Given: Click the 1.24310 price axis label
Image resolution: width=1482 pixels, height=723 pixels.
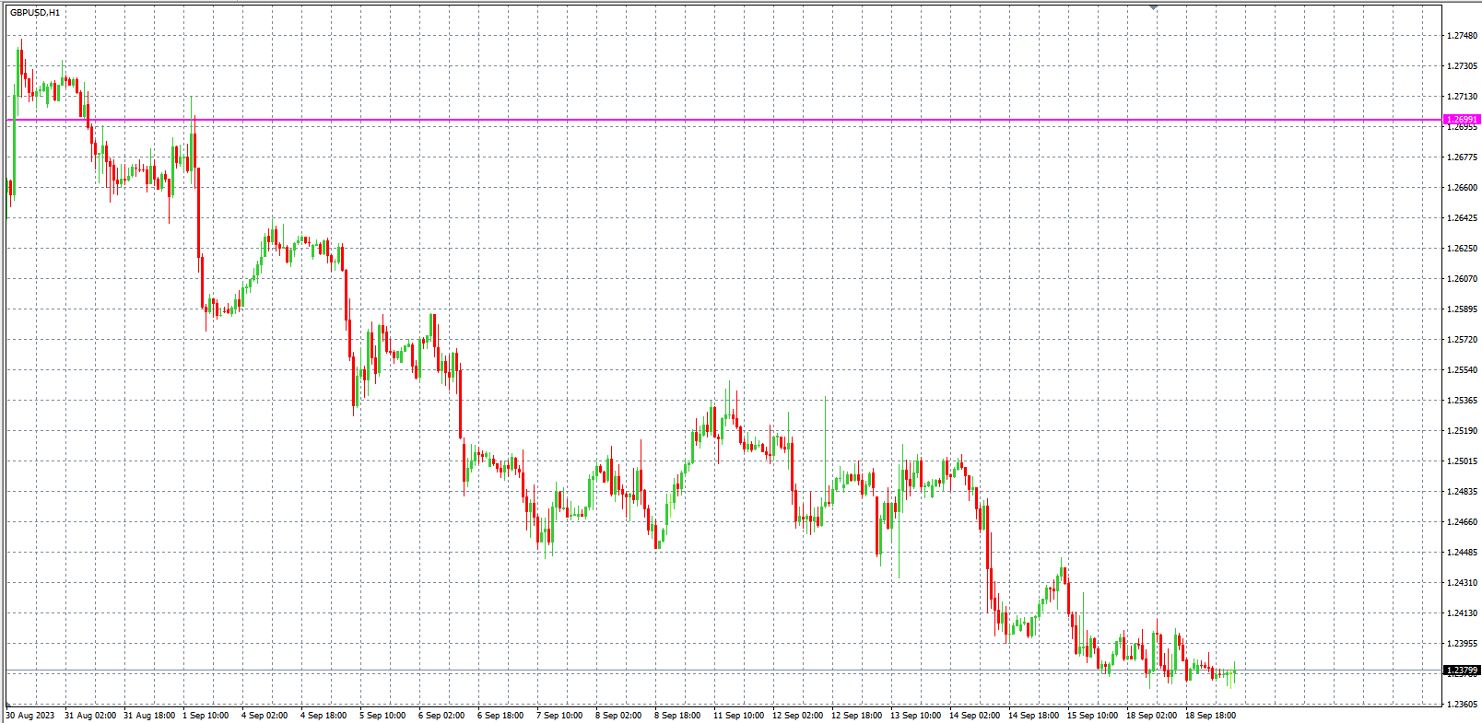Looking at the screenshot, I should click(1461, 583).
